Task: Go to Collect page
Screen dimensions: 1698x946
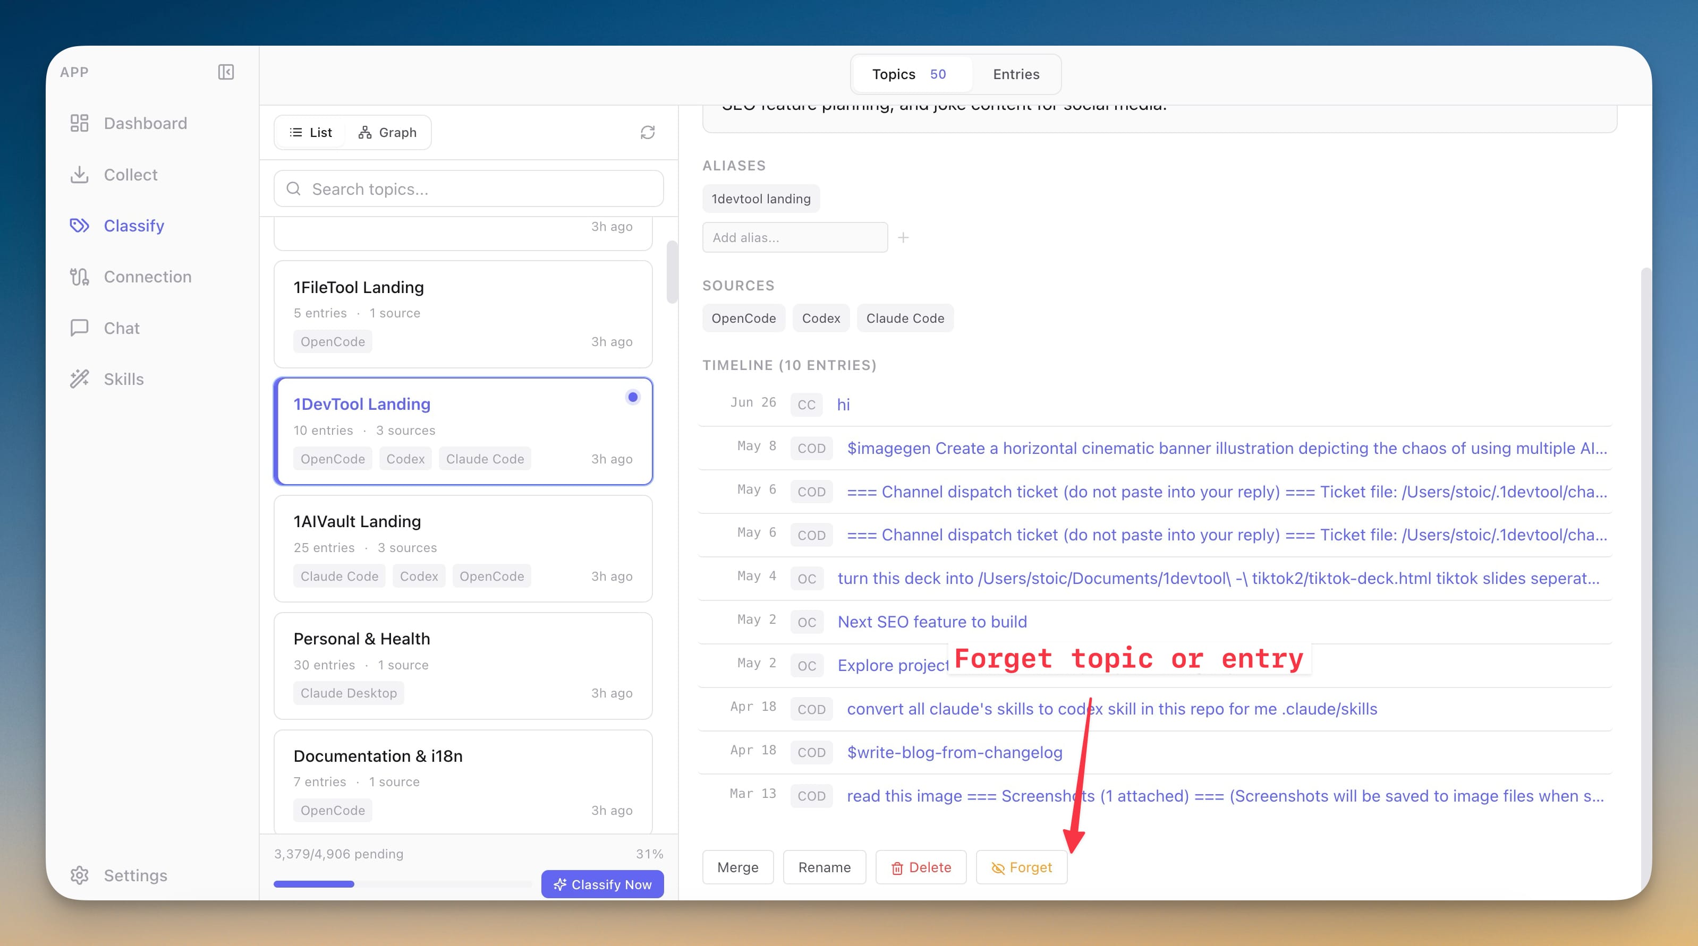Action: pyautogui.click(x=131, y=175)
